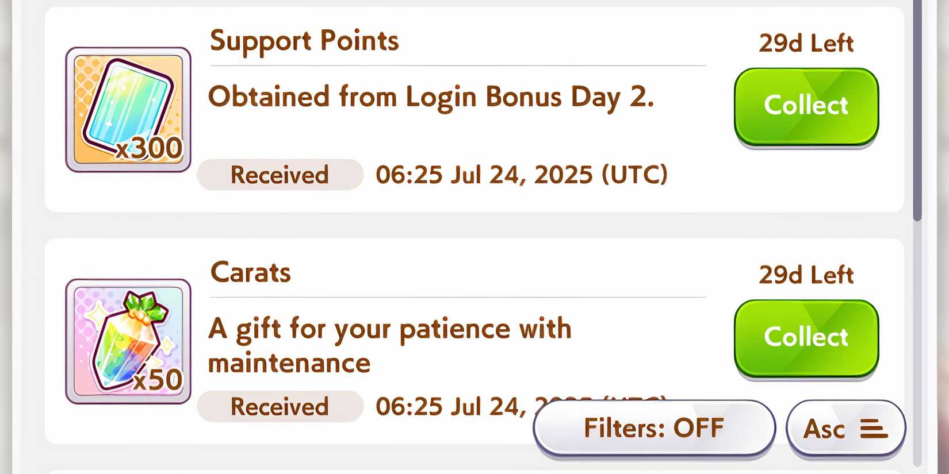Toggle the Filters: OFF button
This screenshot has width=949, height=474.
click(654, 428)
